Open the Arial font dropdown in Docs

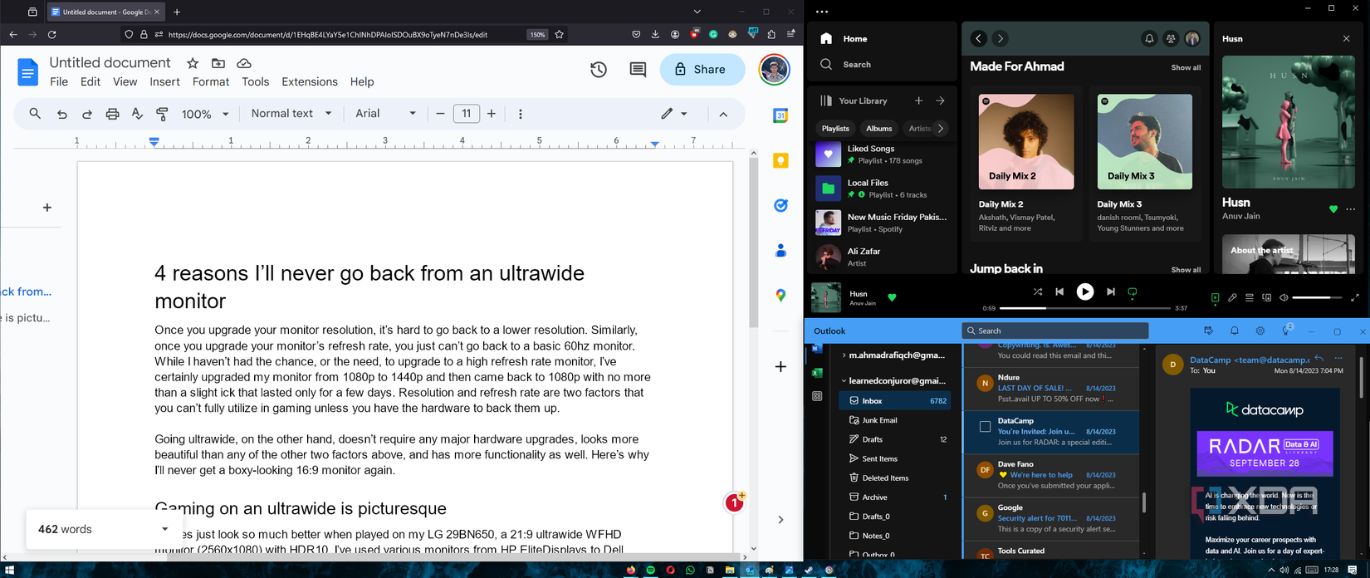(386, 114)
